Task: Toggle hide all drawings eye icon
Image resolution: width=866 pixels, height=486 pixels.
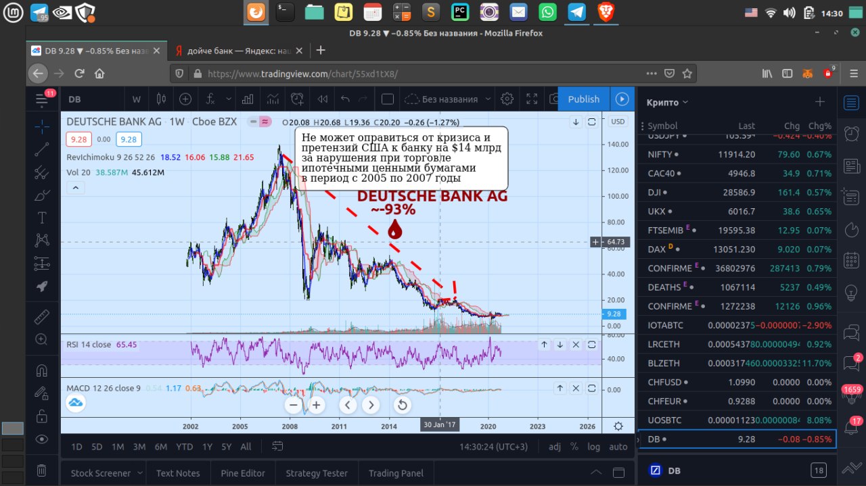Action: [x=42, y=439]
